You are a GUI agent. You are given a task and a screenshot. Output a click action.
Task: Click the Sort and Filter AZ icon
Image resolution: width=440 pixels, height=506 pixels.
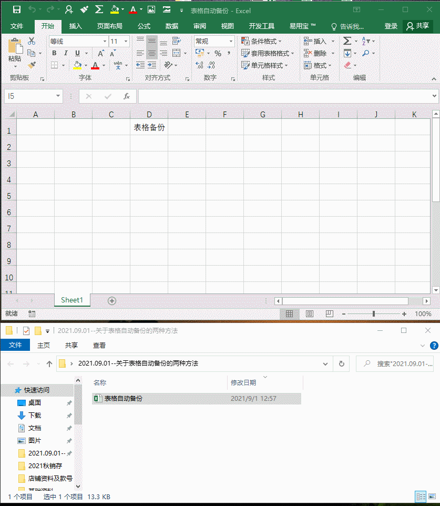tap(365, 41)
